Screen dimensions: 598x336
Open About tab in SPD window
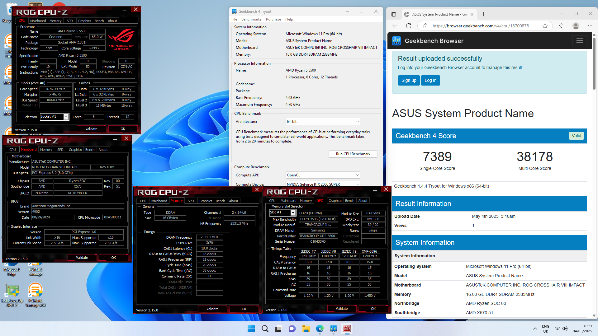tap(363, 201)
